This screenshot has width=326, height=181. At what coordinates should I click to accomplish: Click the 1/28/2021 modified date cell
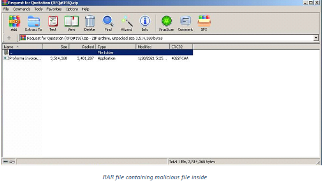(153, 58)
